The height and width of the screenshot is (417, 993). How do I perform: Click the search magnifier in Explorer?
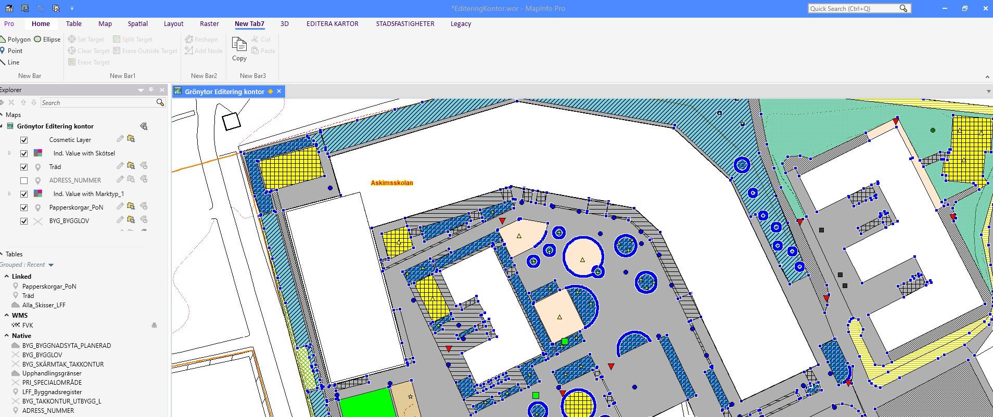[x=160, y=103]
